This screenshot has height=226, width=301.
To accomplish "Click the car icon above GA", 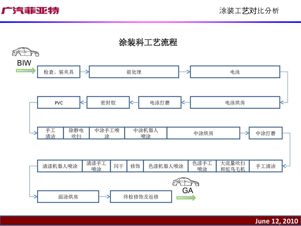I will 186,182.
